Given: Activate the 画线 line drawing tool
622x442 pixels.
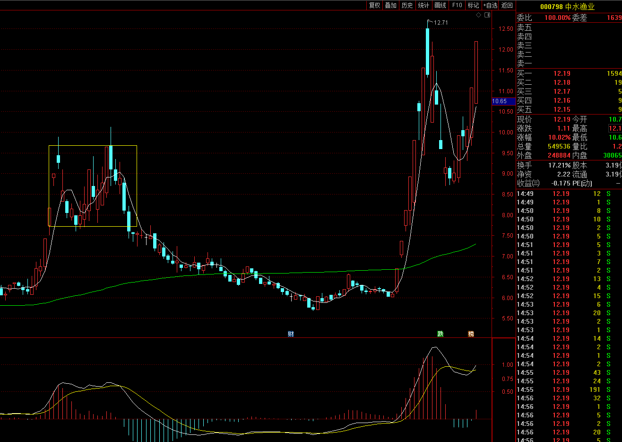Looking at the screenshot, I should click(x=441, y=5).
